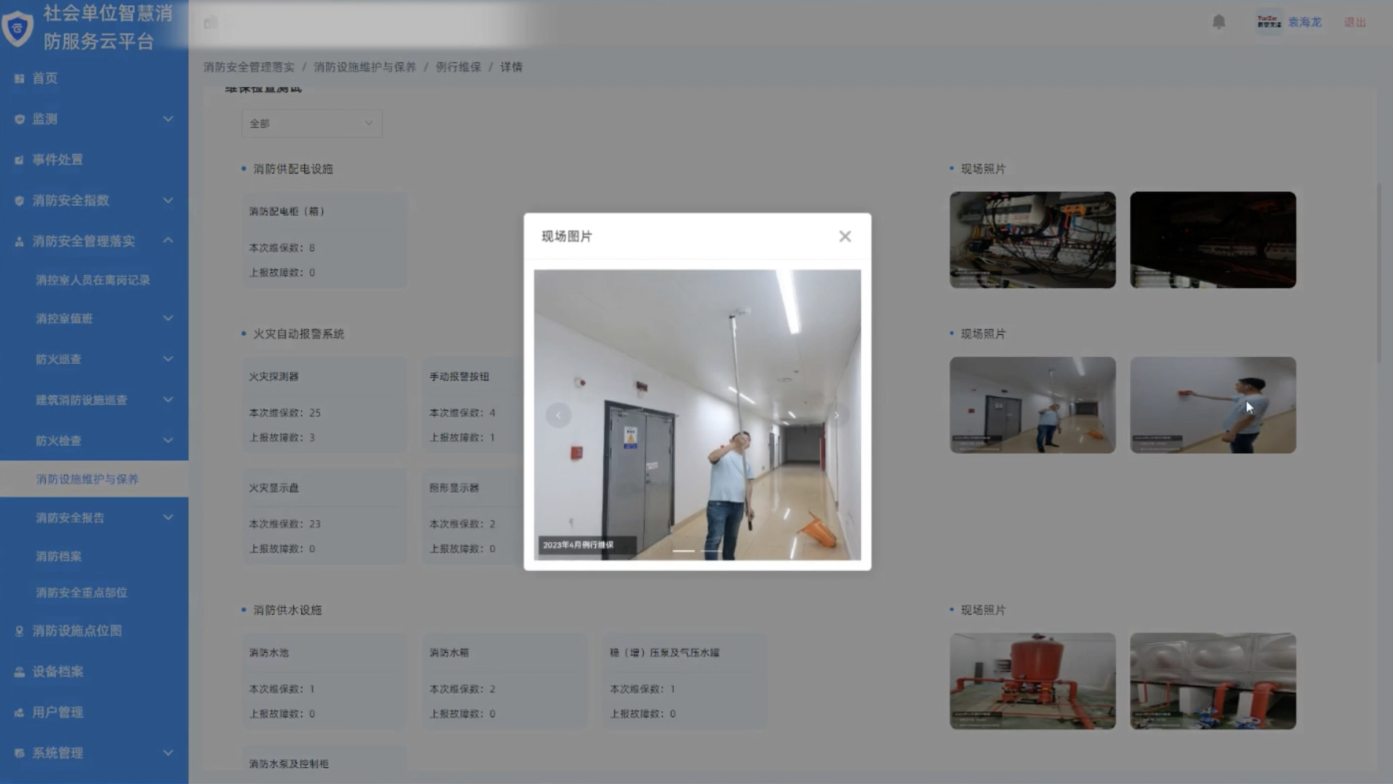Open the red pressure tank photo thumbnail
This screenshot has width=1393, height=784.
1032,681
